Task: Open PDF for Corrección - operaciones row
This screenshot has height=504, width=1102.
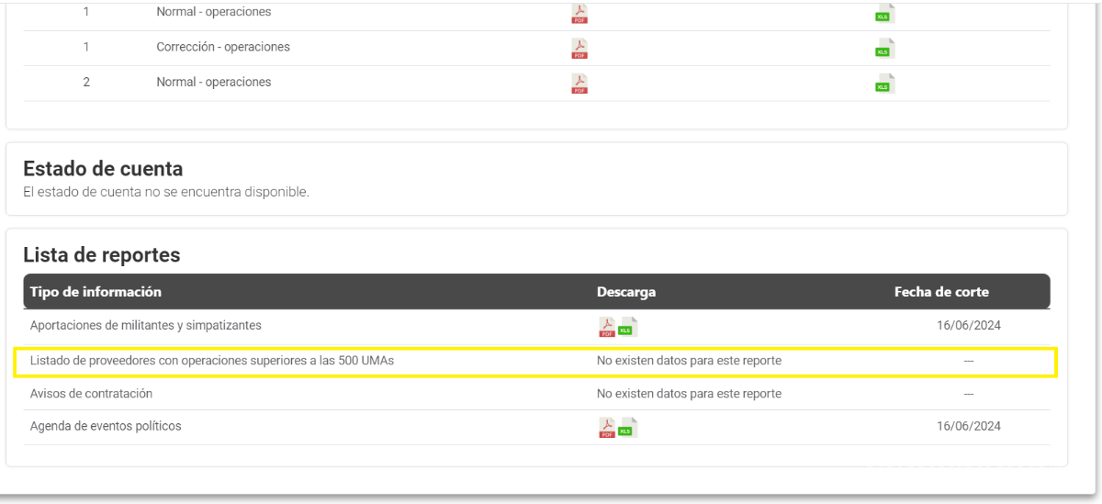Action: pos(579,48)
